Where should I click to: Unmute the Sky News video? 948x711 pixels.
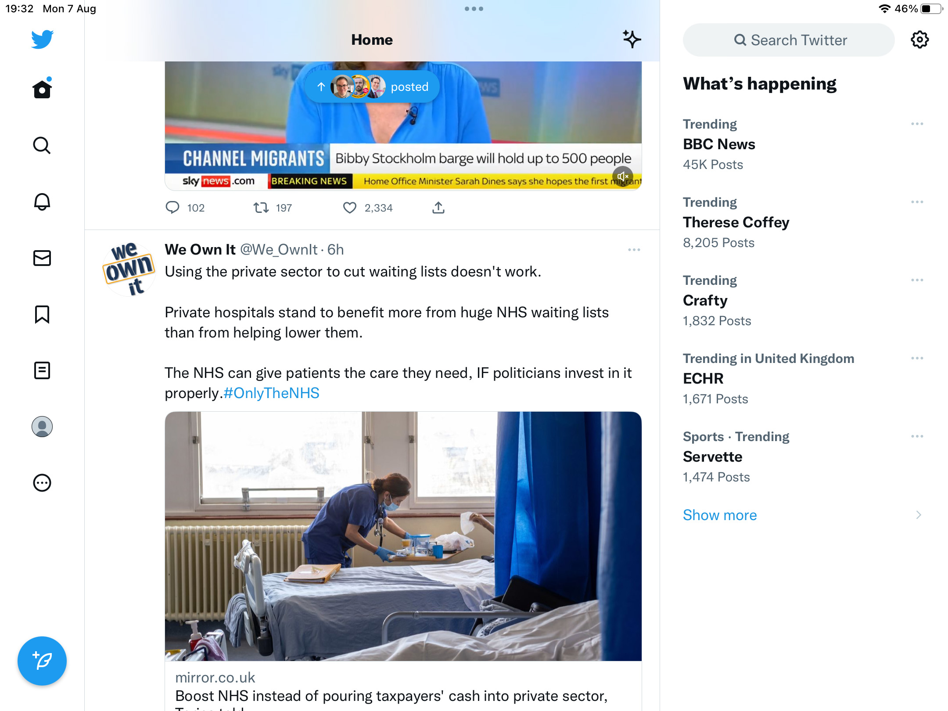pos(622,176)
